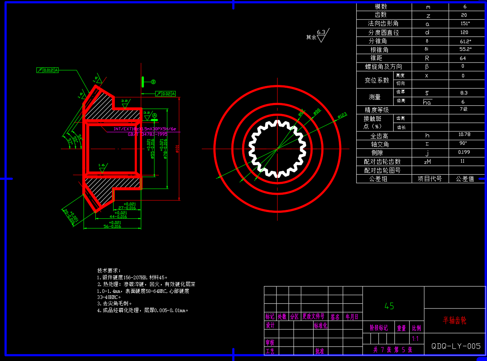
Task: Select the part name '半轴齿轮'
Action: (455, 321)
